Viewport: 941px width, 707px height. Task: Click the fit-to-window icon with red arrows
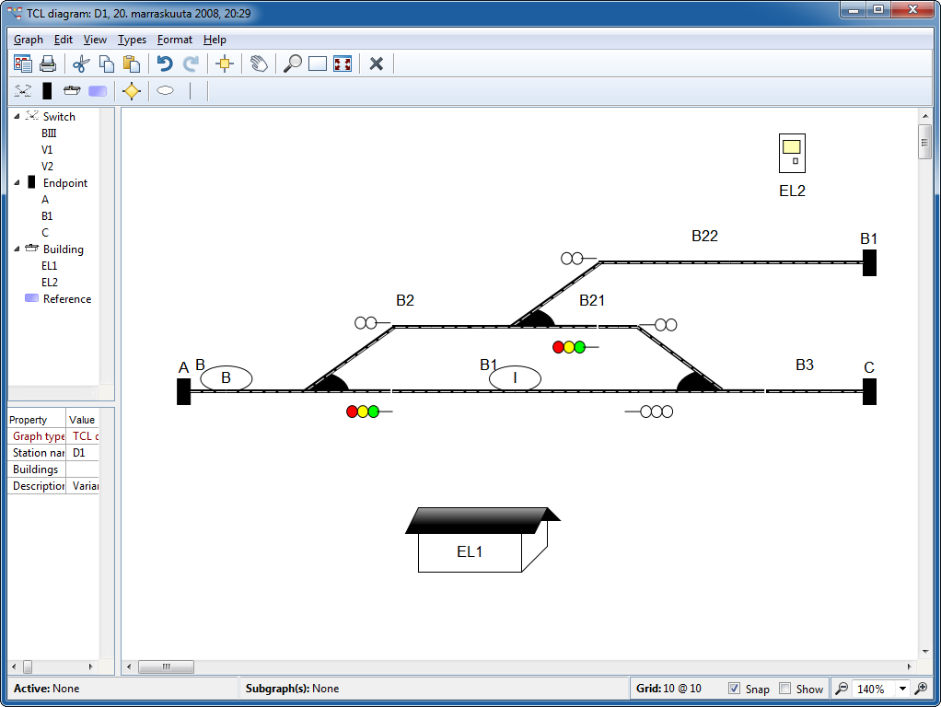[x=343, y=64]
